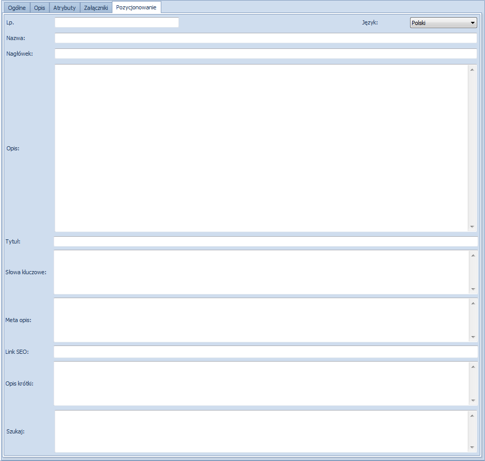The width and height of the screenshot is (485, 461).
Task: Click Szukaj scrollbar down arrow
Action: (472, 447)
